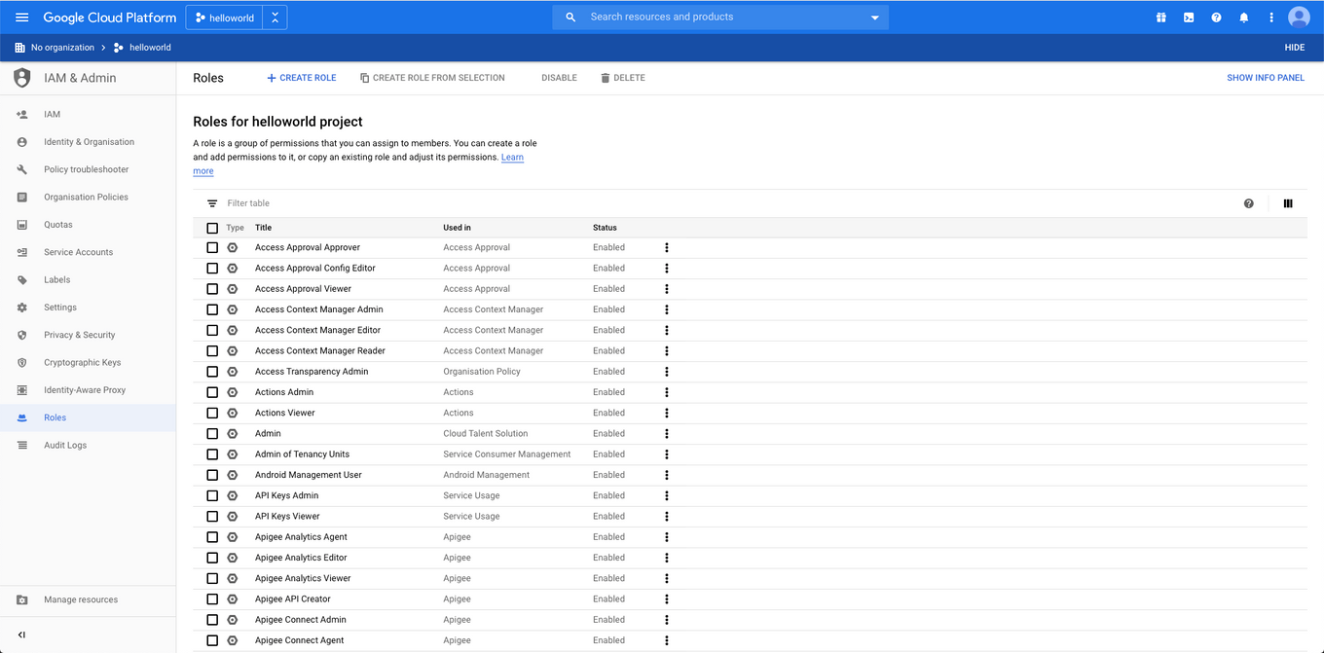Click the gift free trial icon
Screen dimensions: 1324x653
1161,18
